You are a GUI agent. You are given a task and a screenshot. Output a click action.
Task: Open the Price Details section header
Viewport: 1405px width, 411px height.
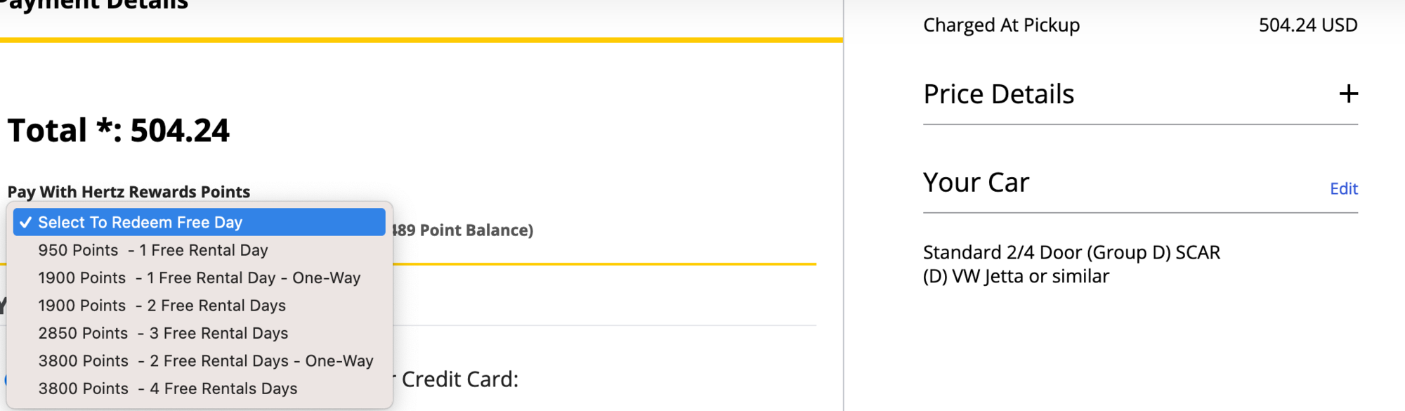point(998,93)
